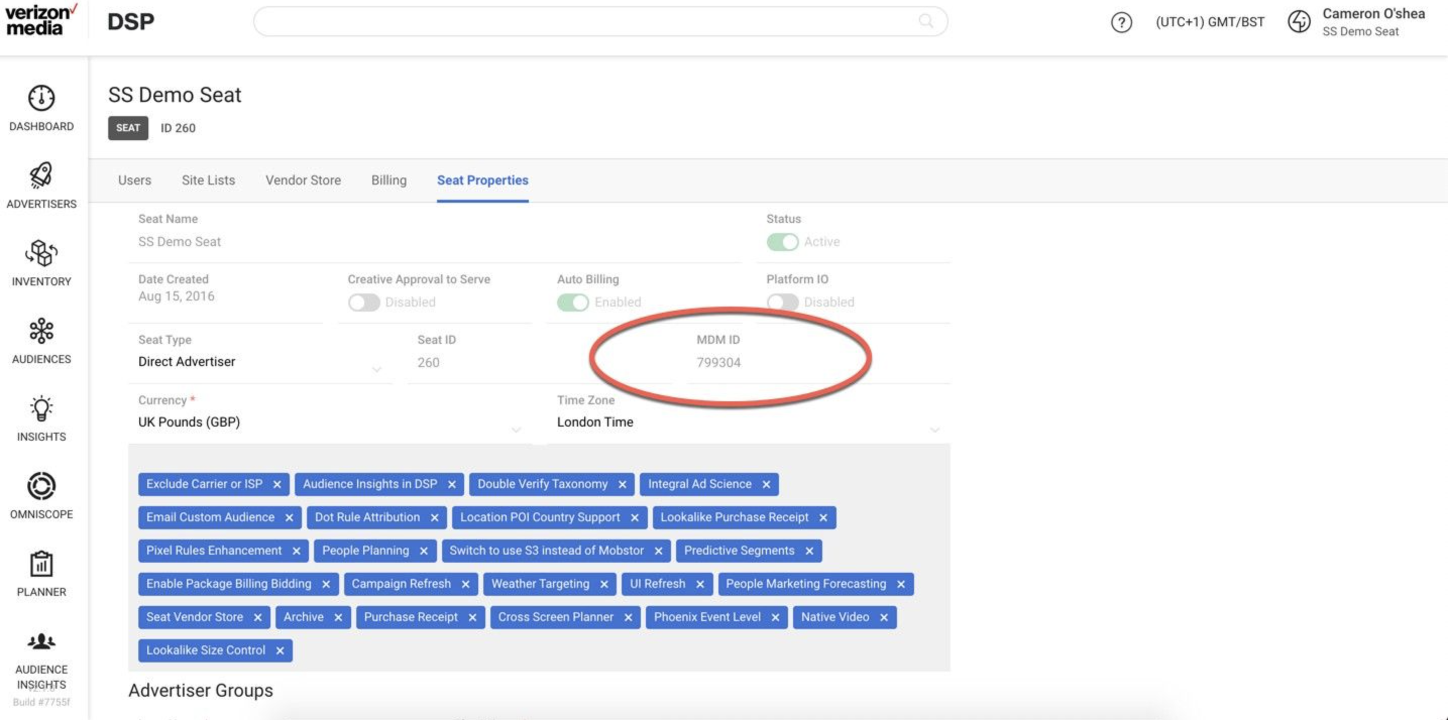Toggle the Auto Billing switch

pos(573,303)
